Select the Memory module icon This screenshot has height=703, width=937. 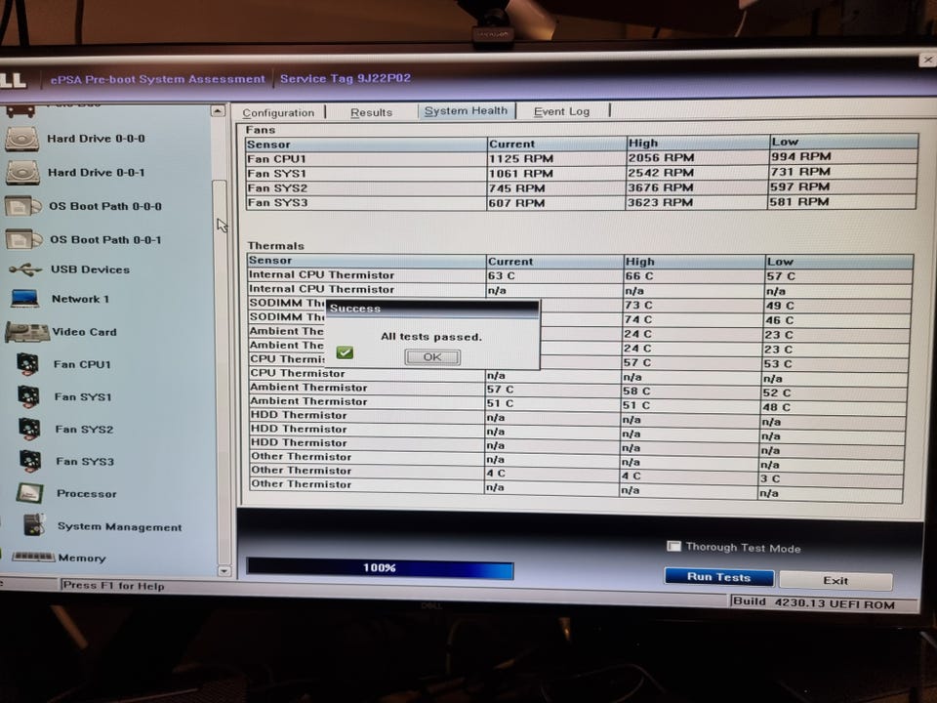tap(33, 557)
